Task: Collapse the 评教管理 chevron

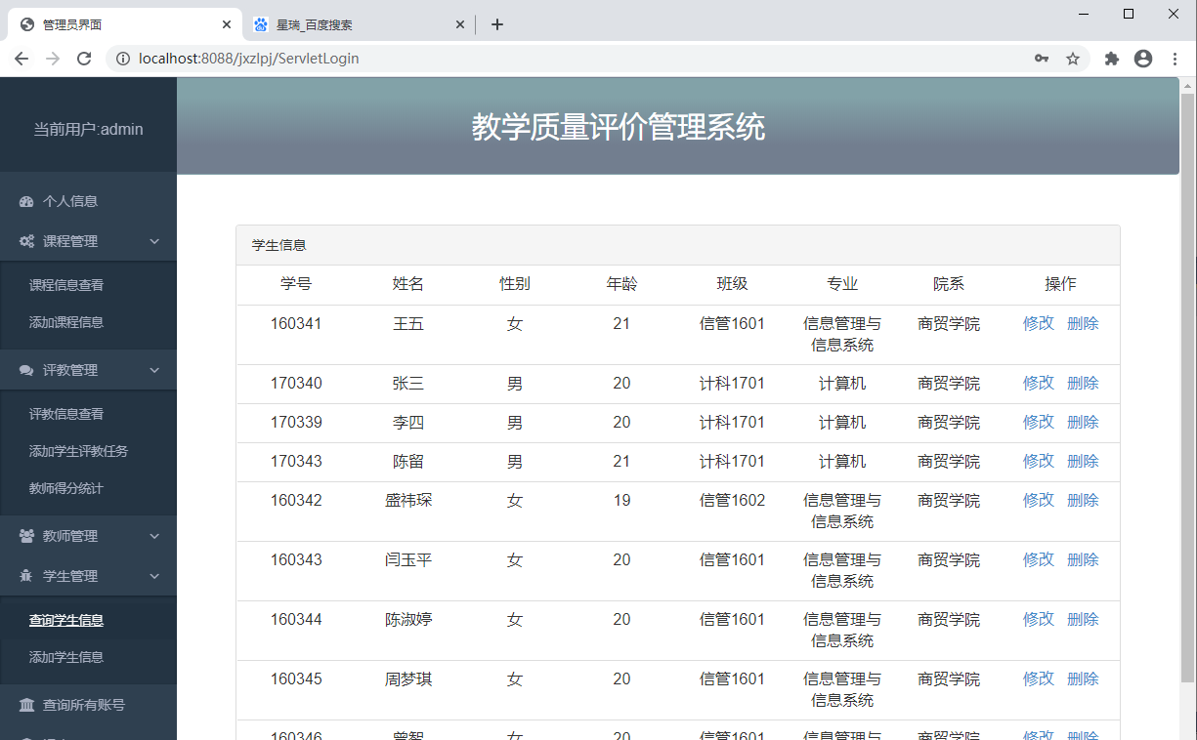Action: pyautogui.click(x=154, y=370)
